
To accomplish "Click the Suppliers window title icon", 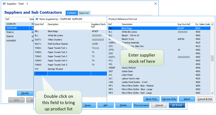I will 4,4.
